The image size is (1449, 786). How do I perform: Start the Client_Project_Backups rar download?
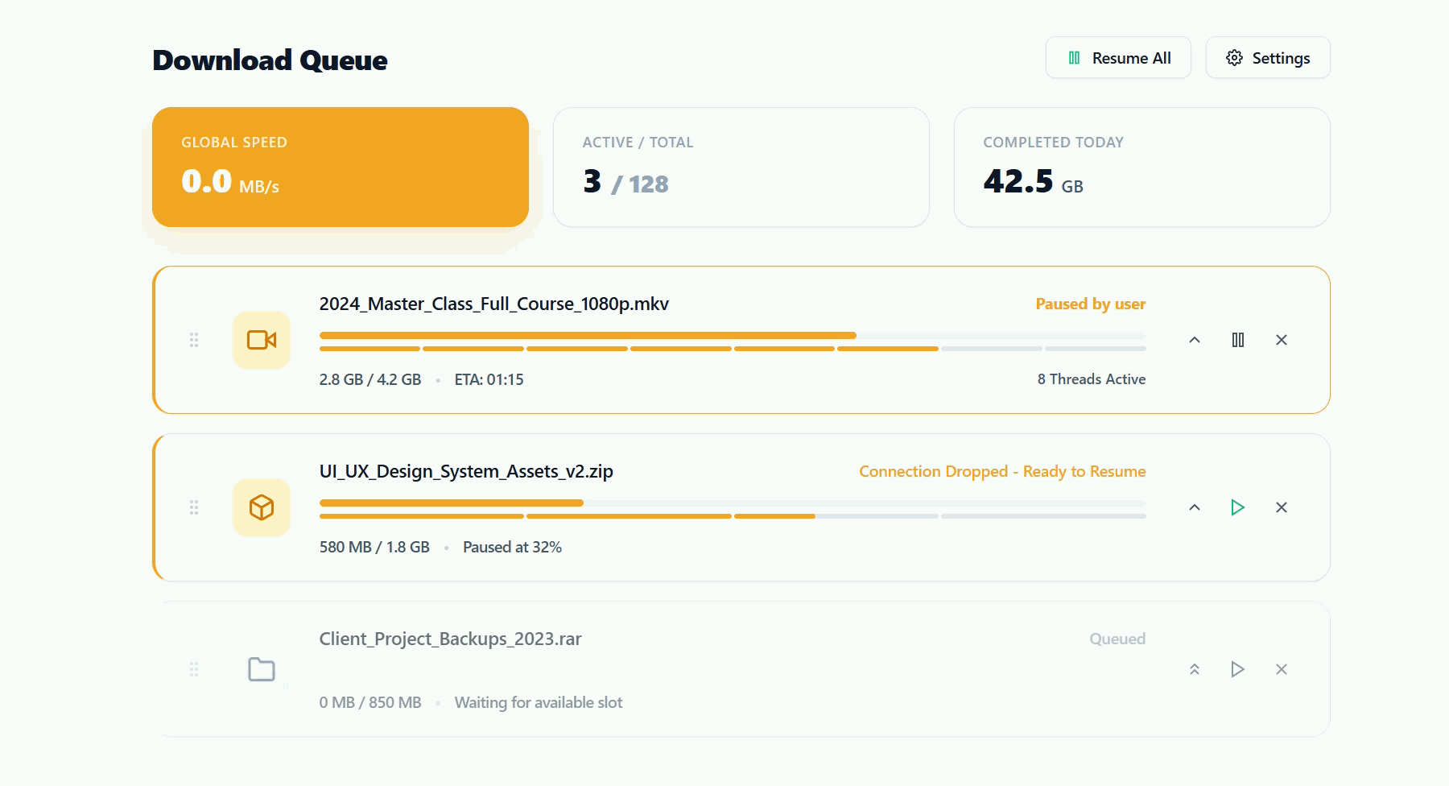click(x=1237, y=669)
